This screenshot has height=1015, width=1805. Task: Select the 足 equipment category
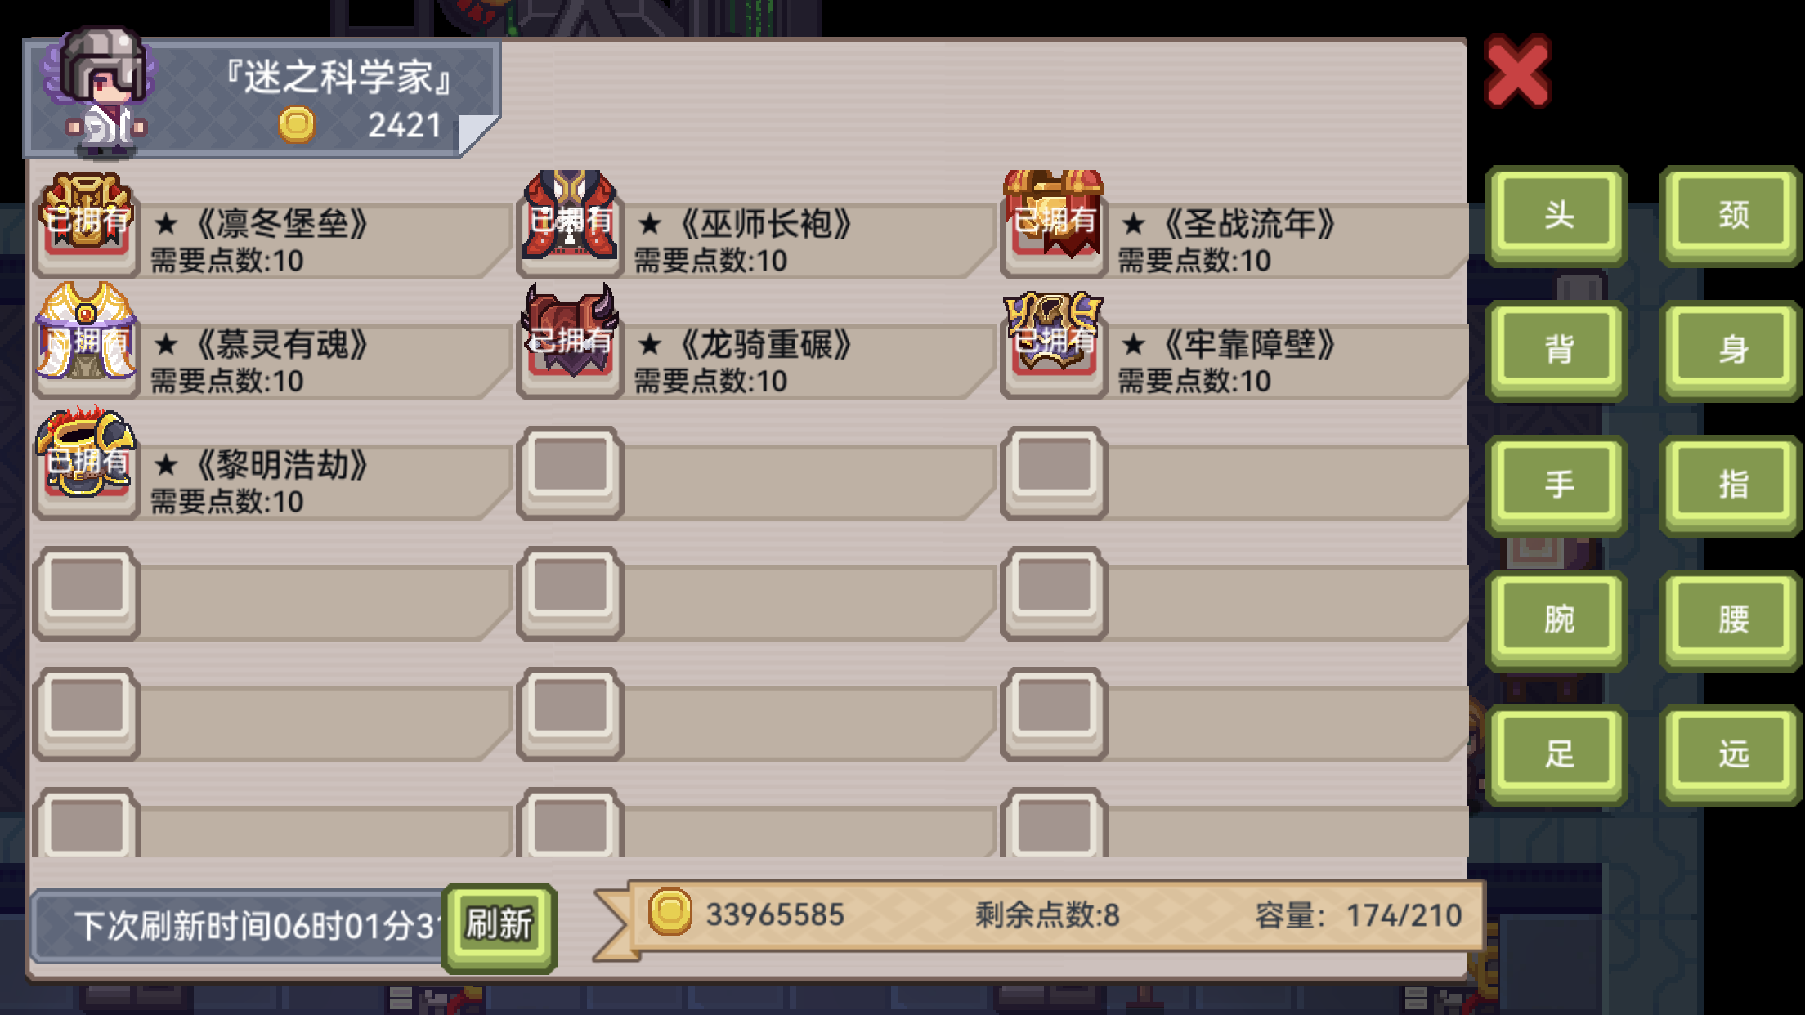click(1557, 754)
